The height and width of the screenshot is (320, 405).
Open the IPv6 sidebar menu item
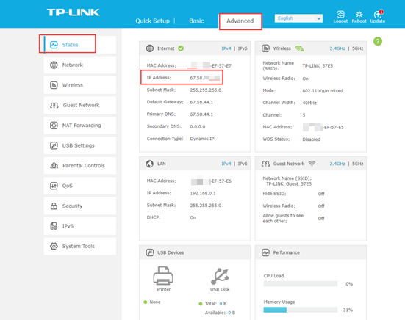click(80, 226)
